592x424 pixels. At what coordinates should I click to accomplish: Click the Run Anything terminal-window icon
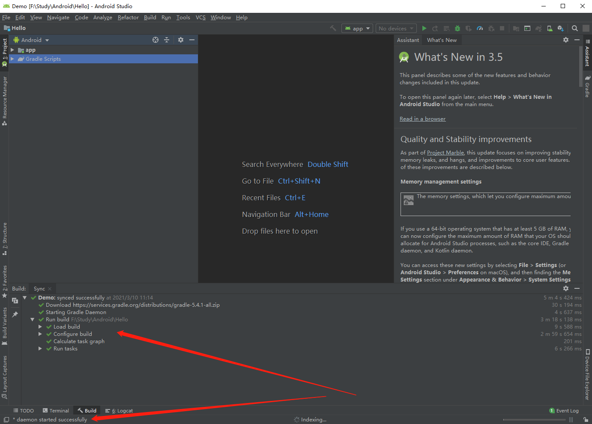click(527, 28)
